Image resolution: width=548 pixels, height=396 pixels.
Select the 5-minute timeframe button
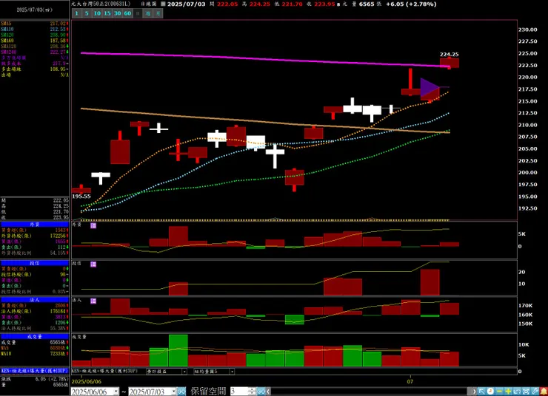[87, 13]
